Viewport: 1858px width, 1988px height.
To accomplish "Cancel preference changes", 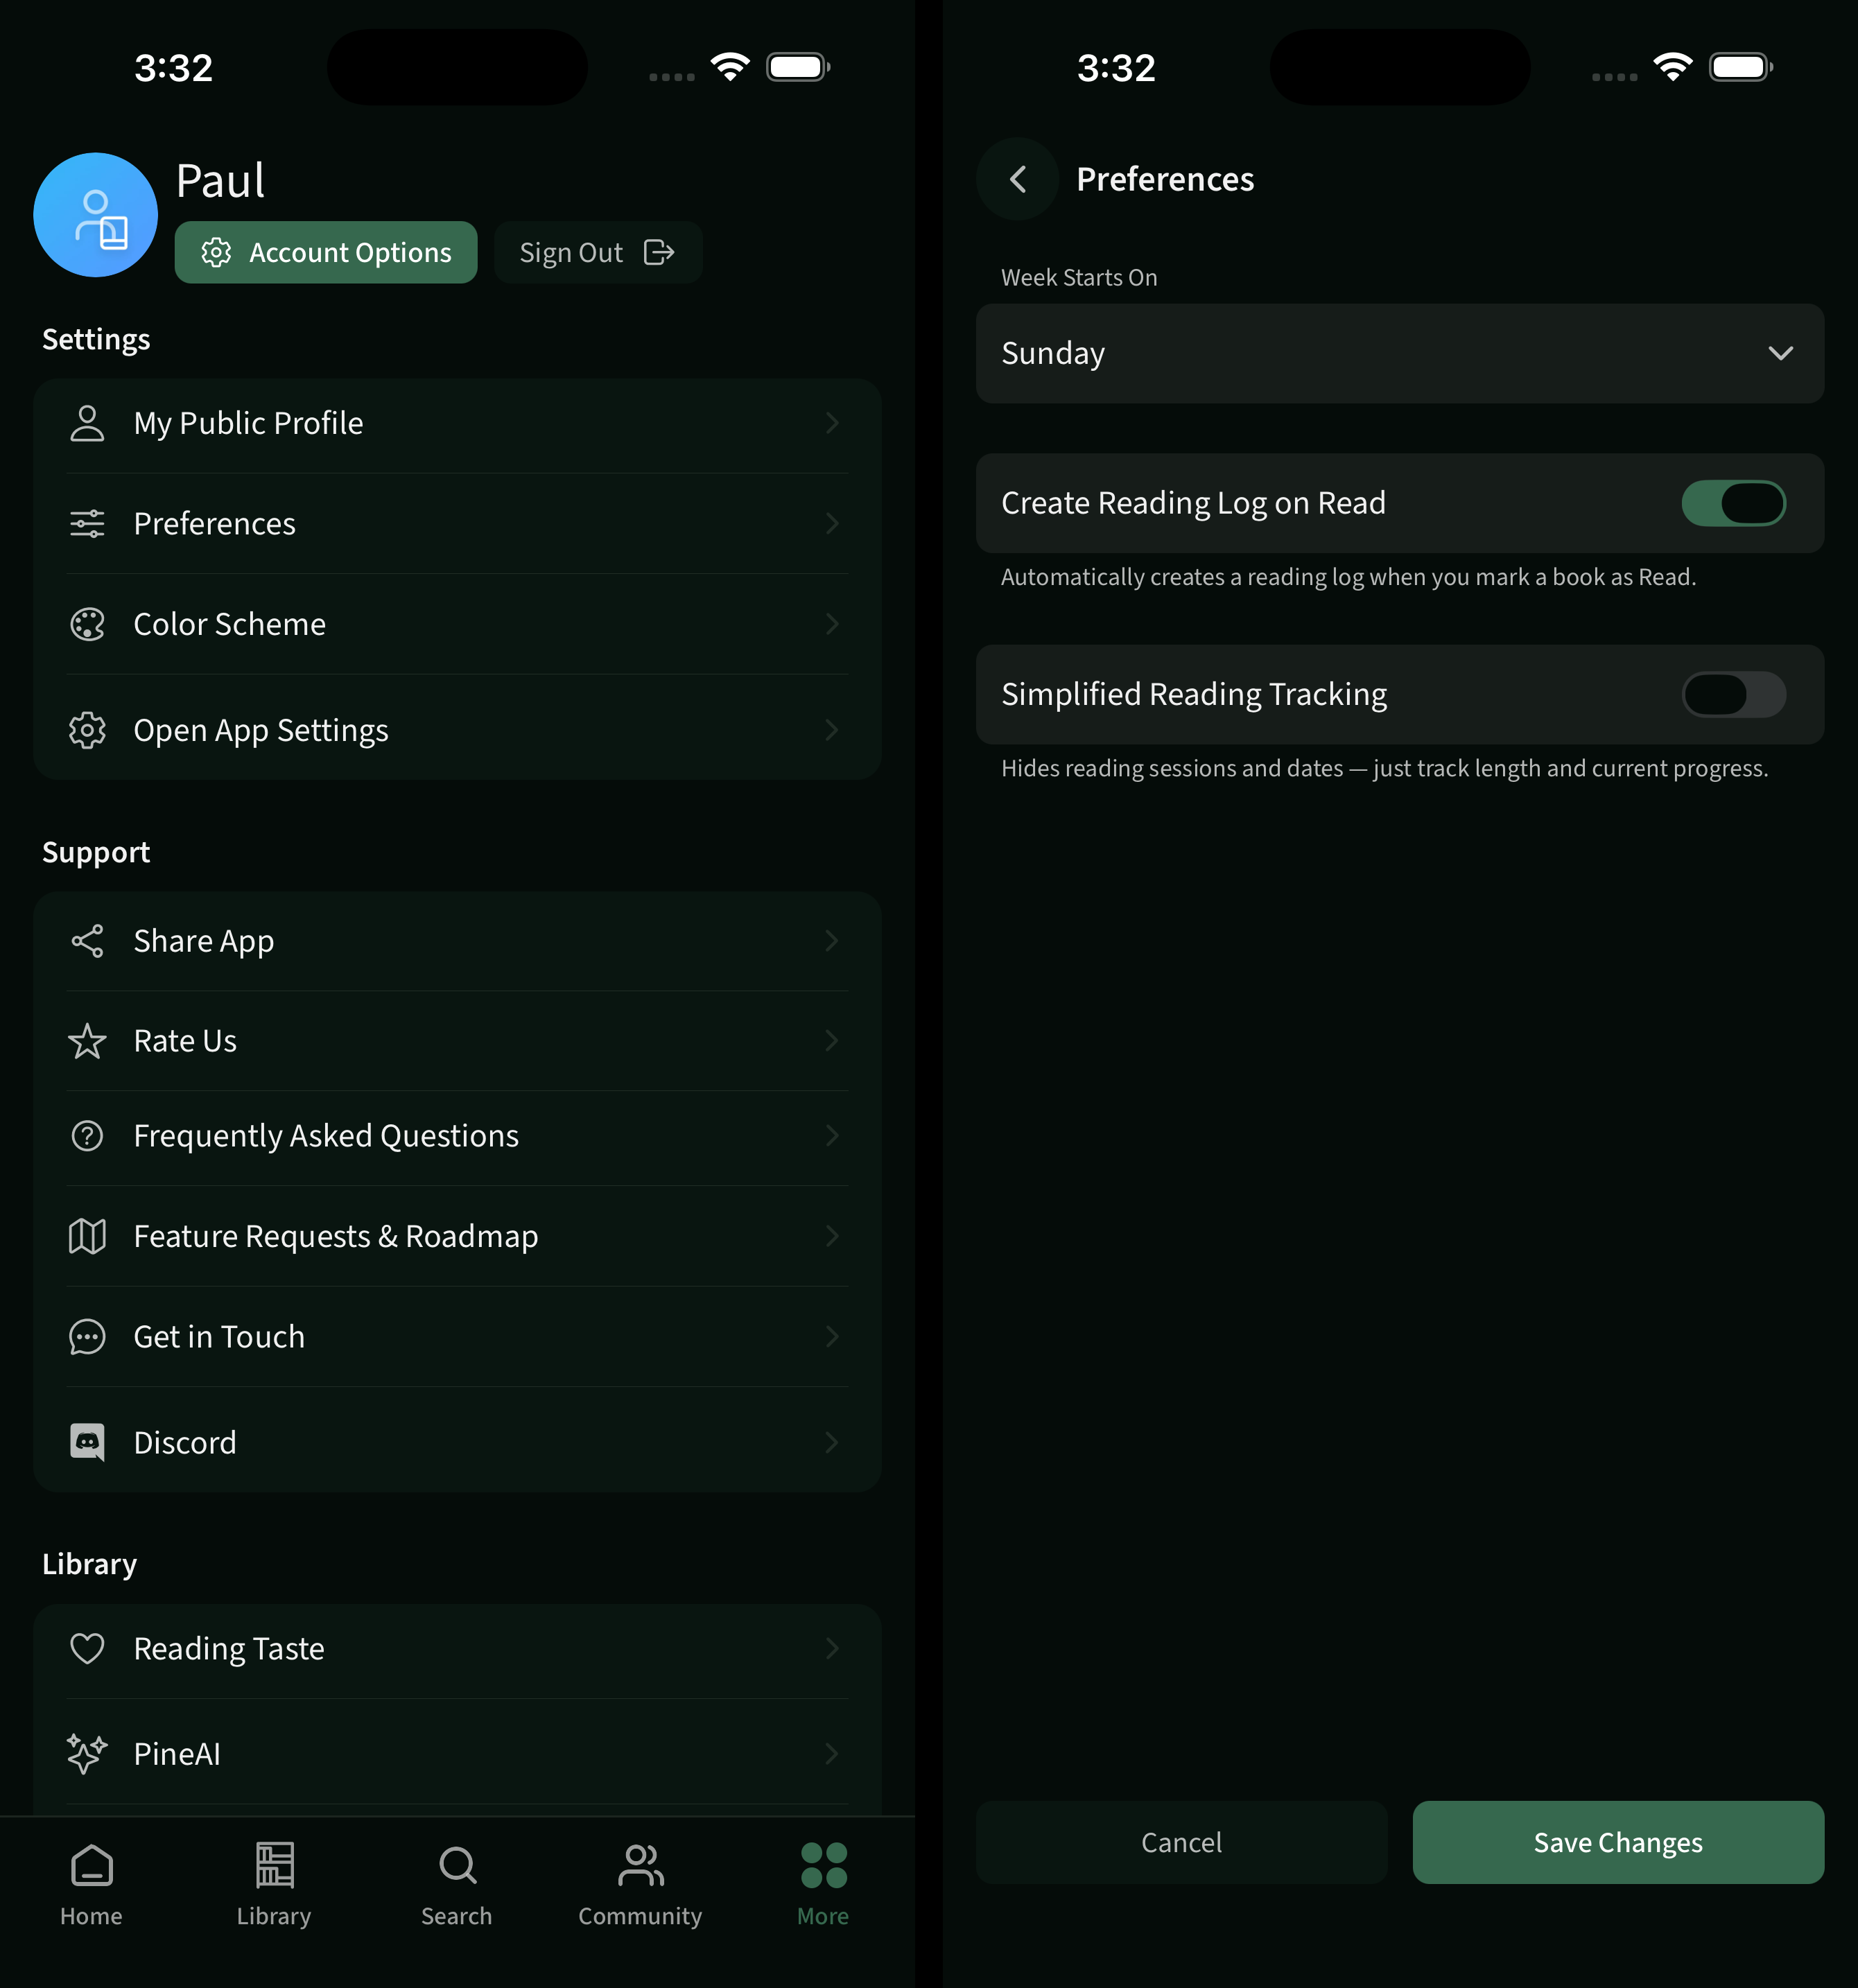I will coord(1181,1842).
